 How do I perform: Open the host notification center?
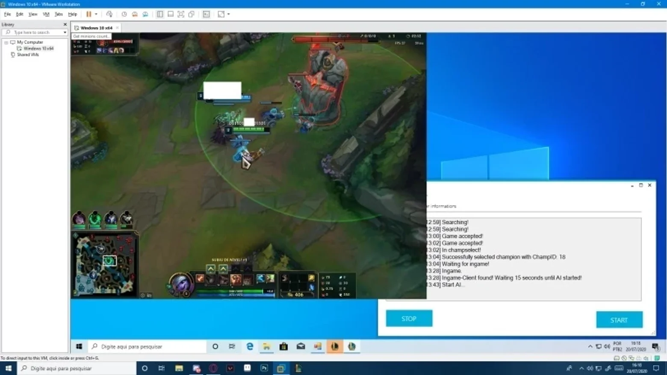click(656, 368)
